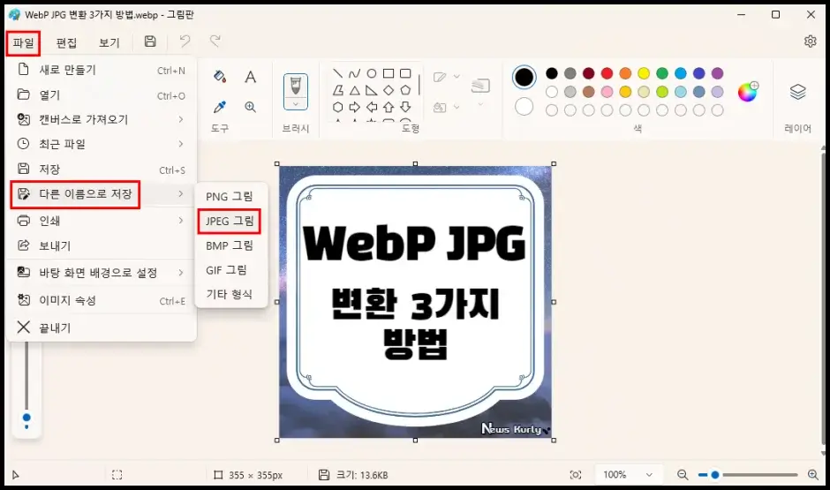This screenshot has width=830, height=490.
Task: Select the Line shape
Action: (337, 73)
